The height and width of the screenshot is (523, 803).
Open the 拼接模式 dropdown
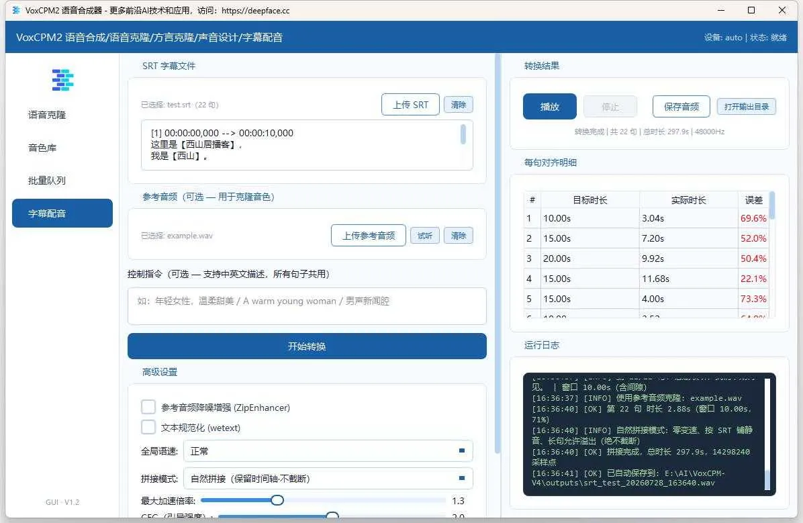click(x=328, y=479)
